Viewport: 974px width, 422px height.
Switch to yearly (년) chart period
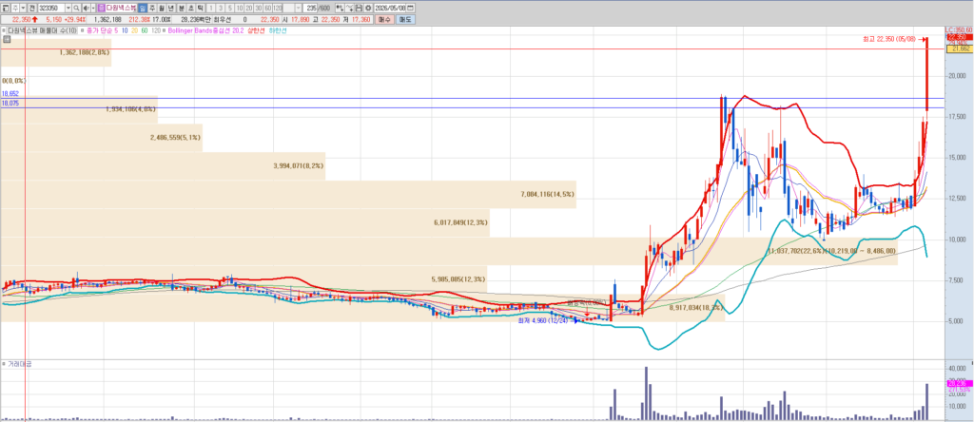[170, 8]
